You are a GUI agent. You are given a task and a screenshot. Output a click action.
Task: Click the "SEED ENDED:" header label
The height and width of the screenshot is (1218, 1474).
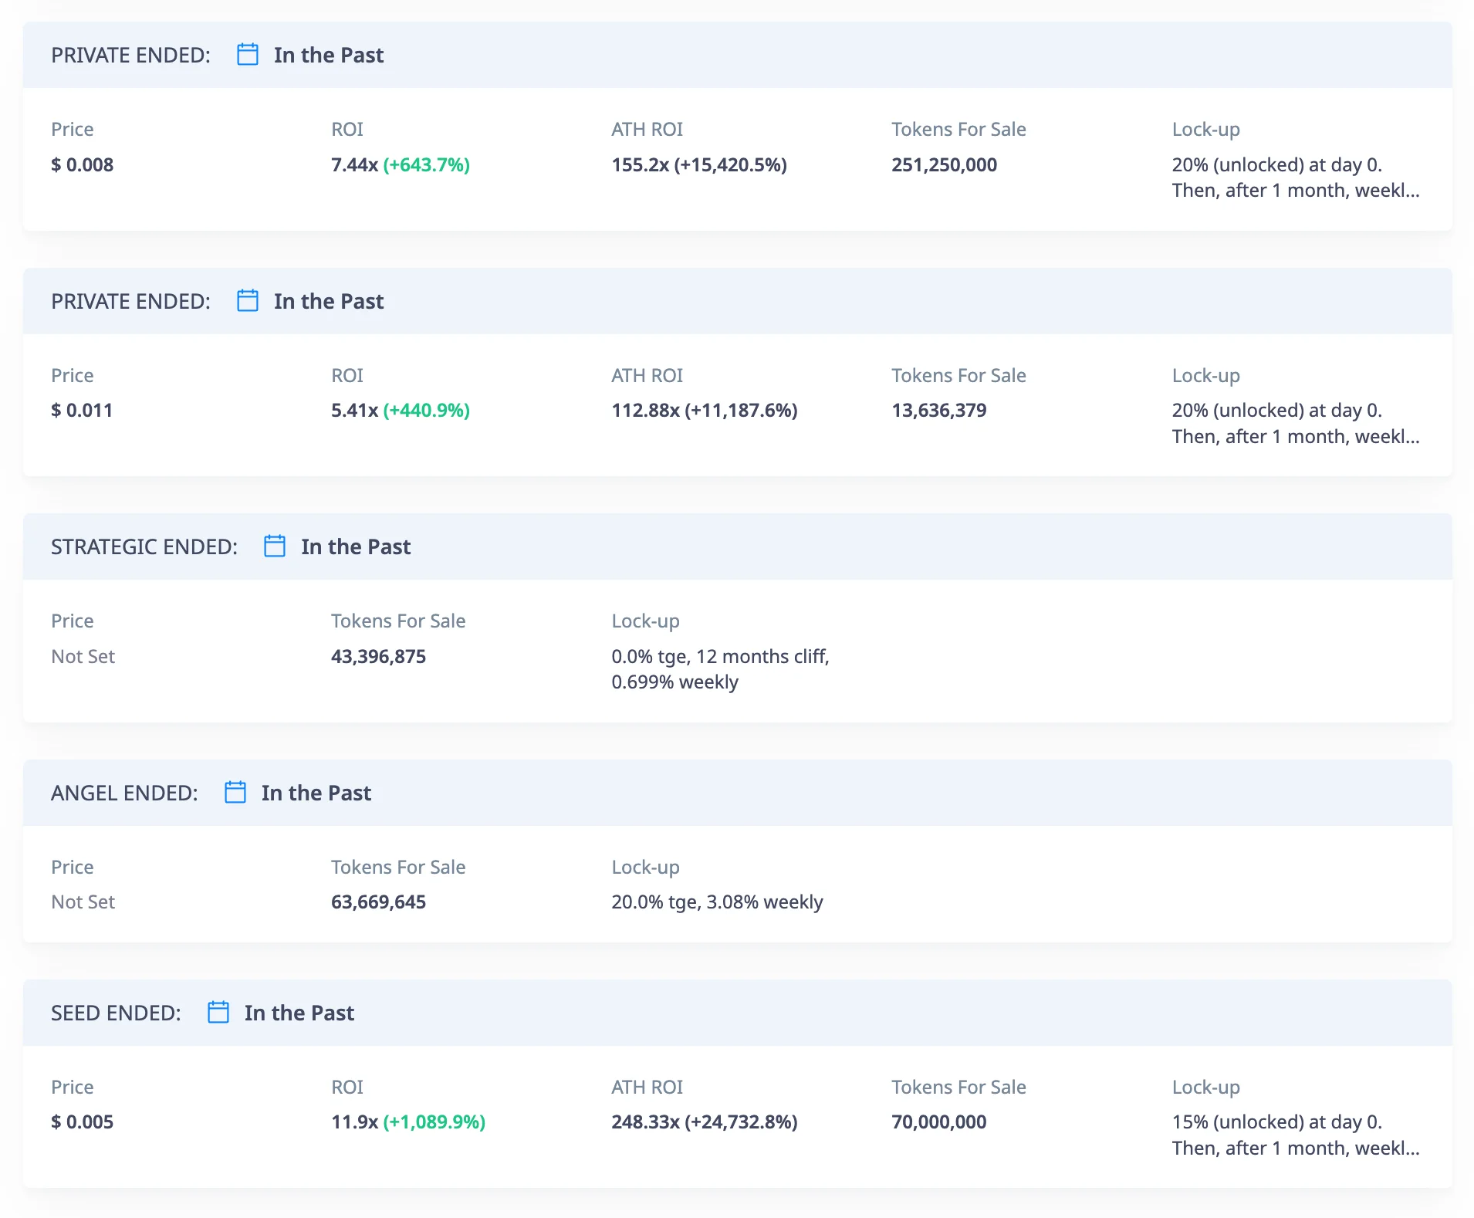(116, 1013)
